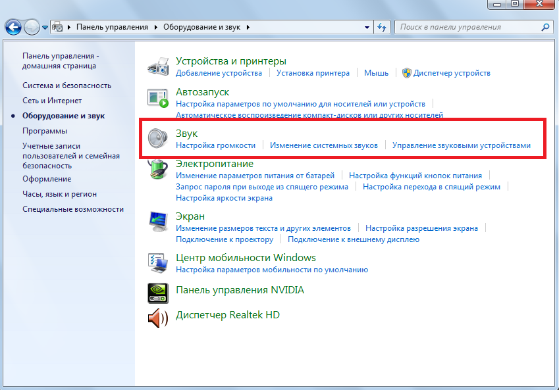Click the AutoPlay category icon
Screen dimensions: 559x390
[158, 98]
